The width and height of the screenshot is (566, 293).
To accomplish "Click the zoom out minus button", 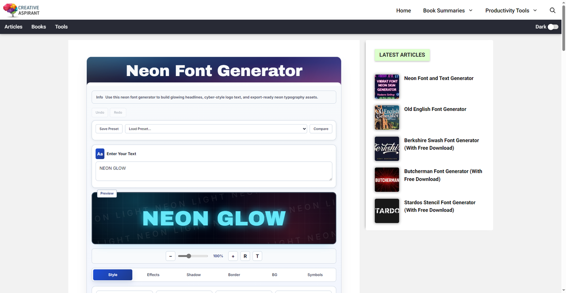I will [x=170, y=256].
